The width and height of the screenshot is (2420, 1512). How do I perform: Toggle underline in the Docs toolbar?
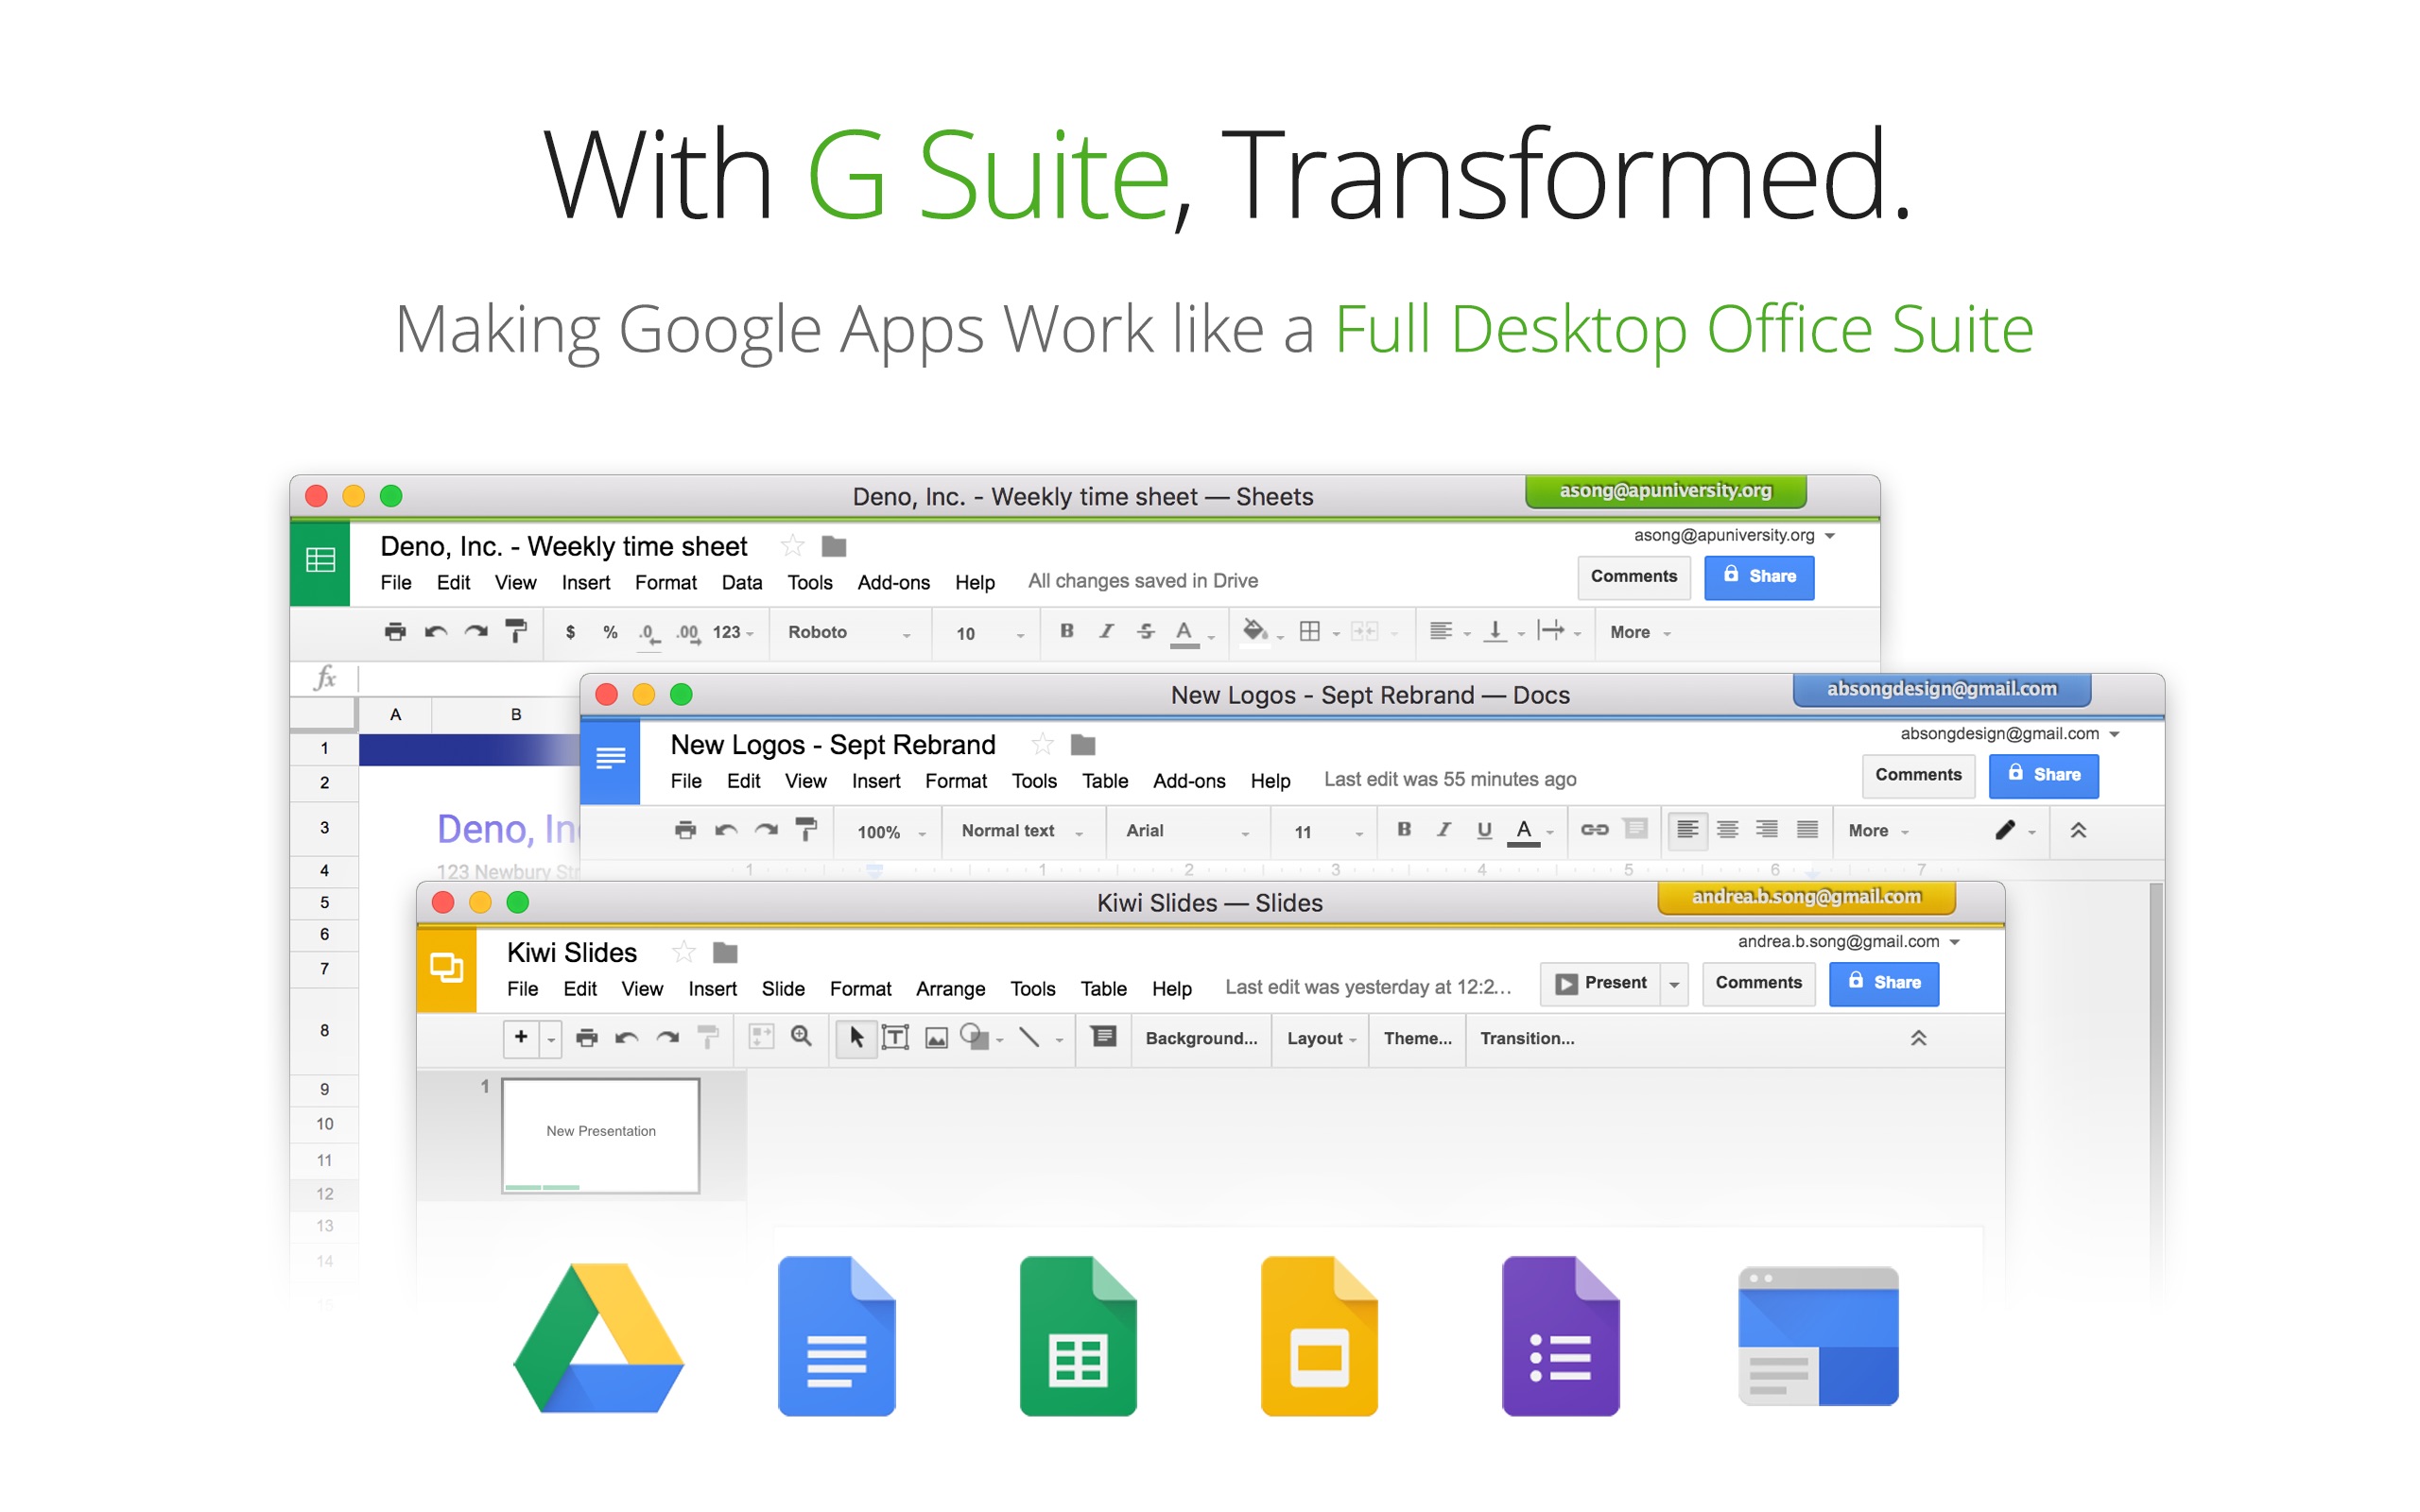pos(1484,830)
